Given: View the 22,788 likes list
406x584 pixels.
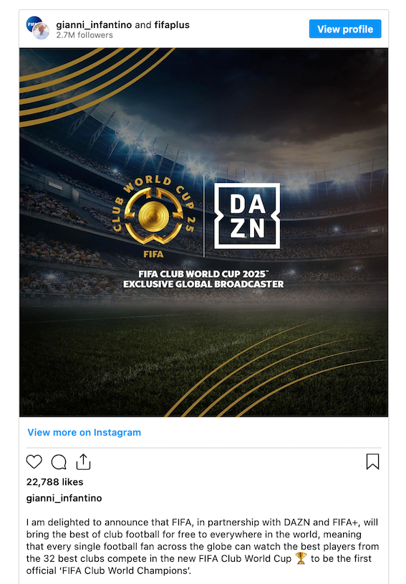Looking at the screenshot, I should pos(54,482).
